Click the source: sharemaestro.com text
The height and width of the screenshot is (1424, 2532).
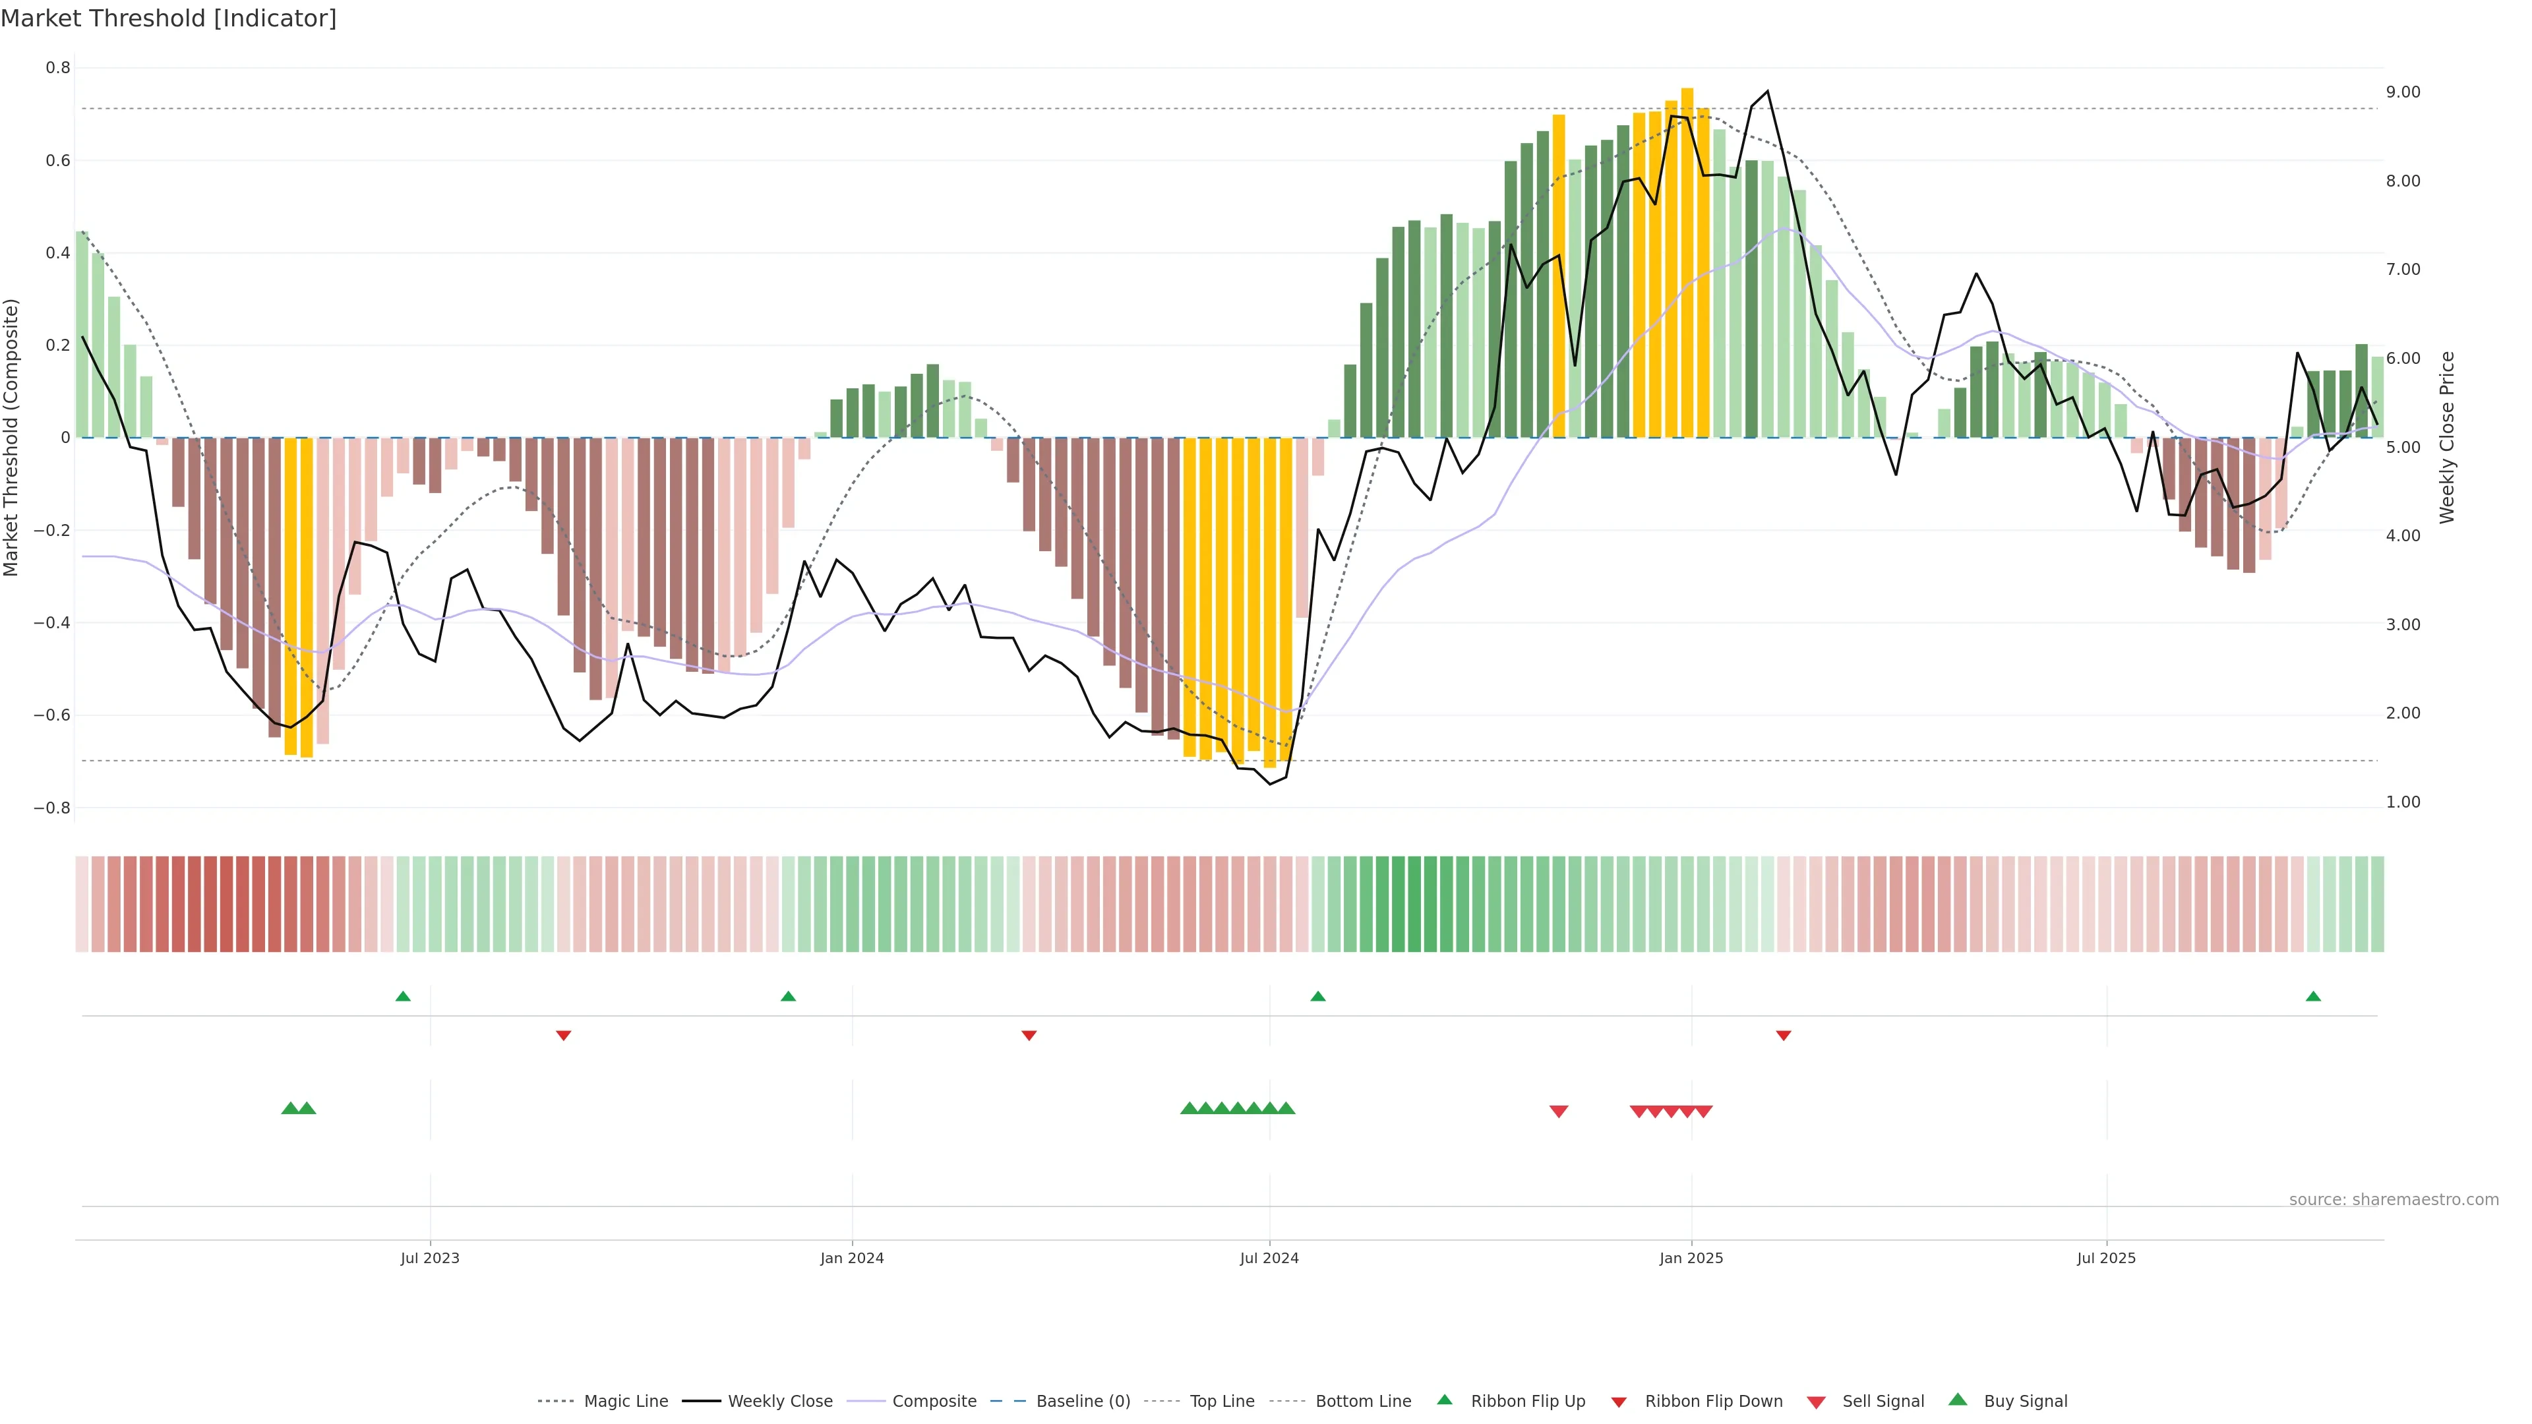click(2394, 1200)
